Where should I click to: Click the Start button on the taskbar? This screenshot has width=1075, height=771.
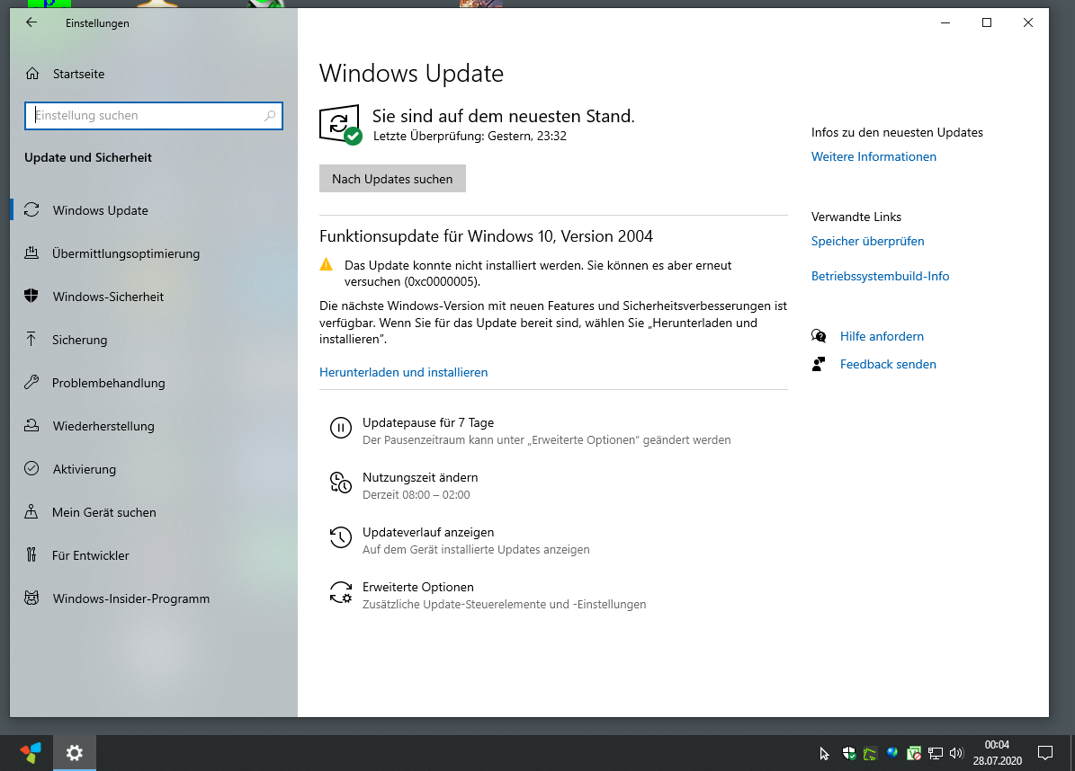(31, 753)
